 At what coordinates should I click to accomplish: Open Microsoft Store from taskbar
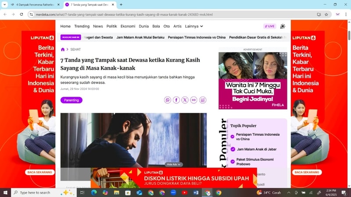[x=128, y=193]
